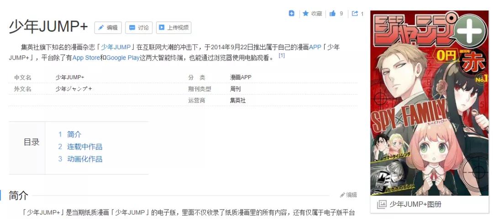
Task: Click the 上传视频 upload video button
Action: point(173,28)
